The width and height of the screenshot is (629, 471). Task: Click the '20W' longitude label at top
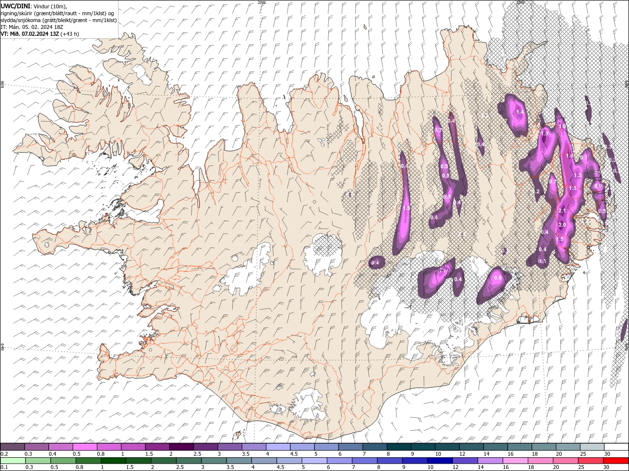(x=262, y=2)
